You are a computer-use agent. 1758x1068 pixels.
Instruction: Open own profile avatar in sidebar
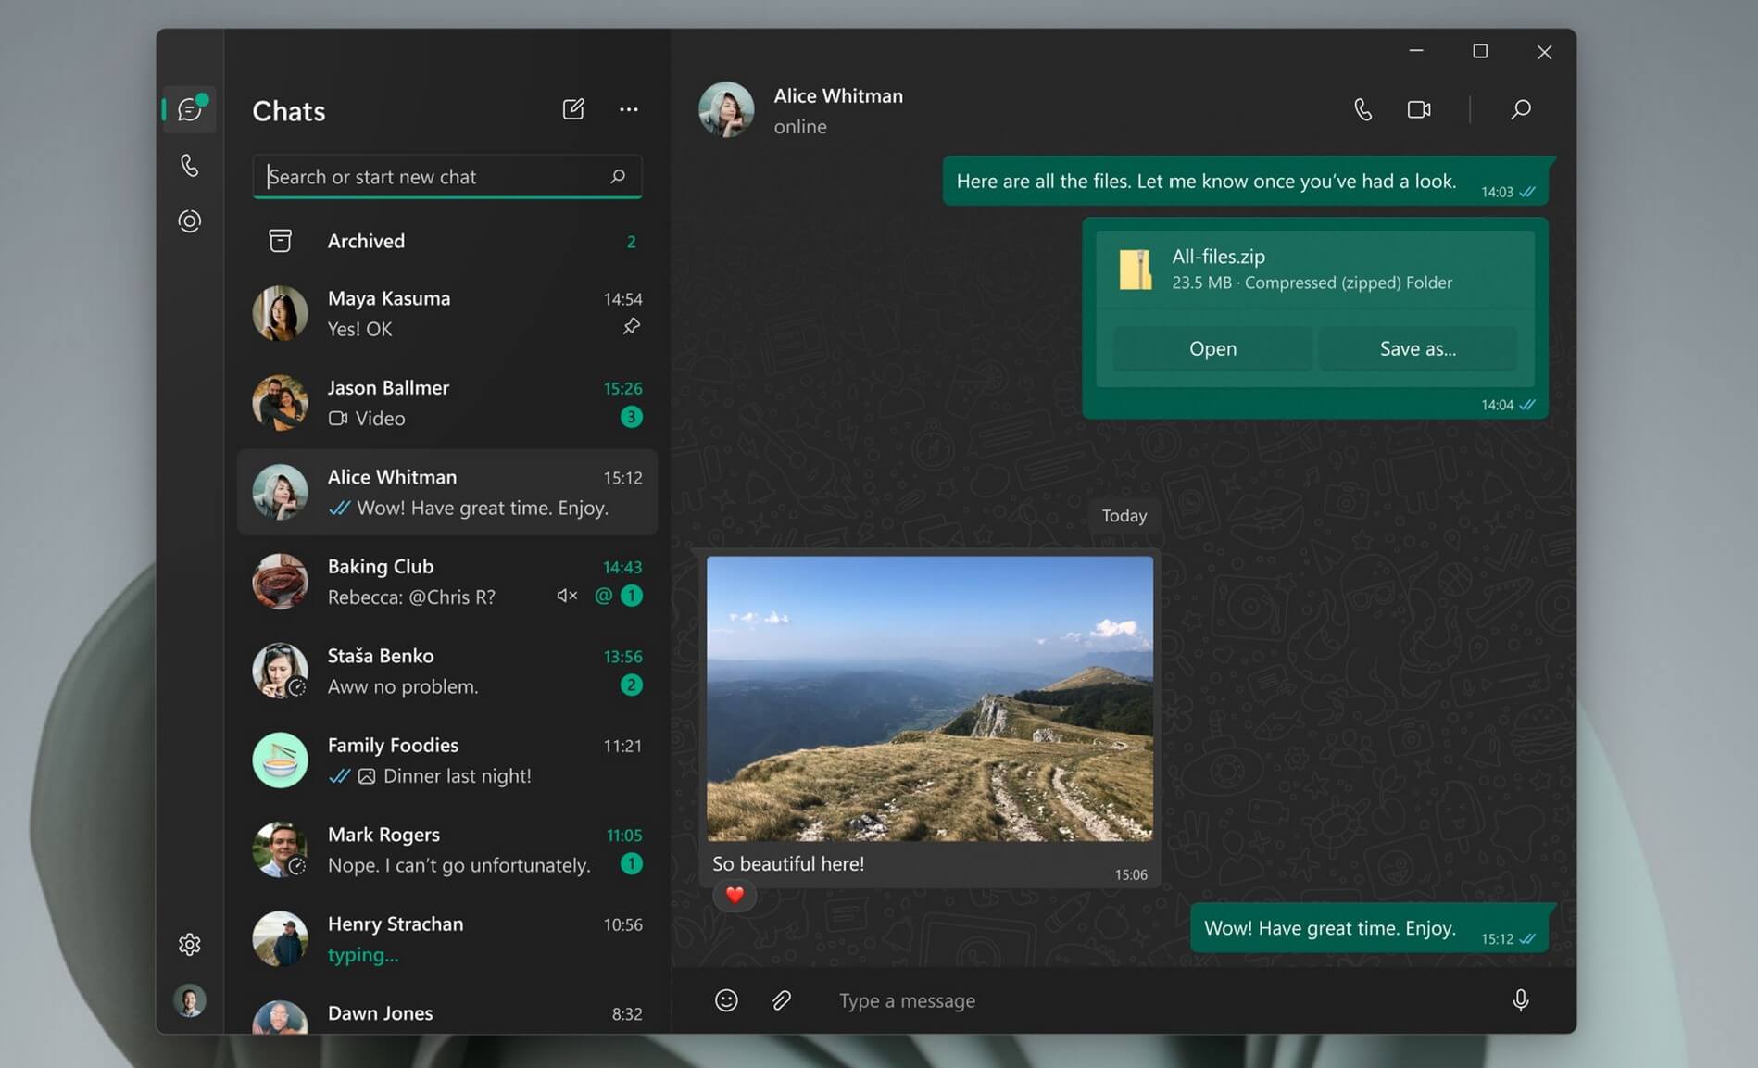pos(190,1000)
